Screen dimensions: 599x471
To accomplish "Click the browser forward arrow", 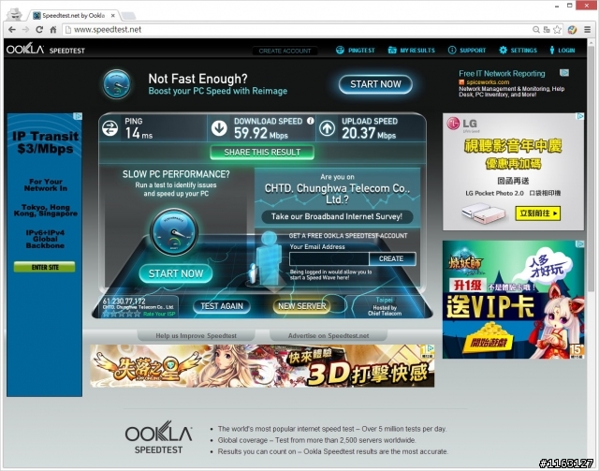I will [x=25, y=29].
